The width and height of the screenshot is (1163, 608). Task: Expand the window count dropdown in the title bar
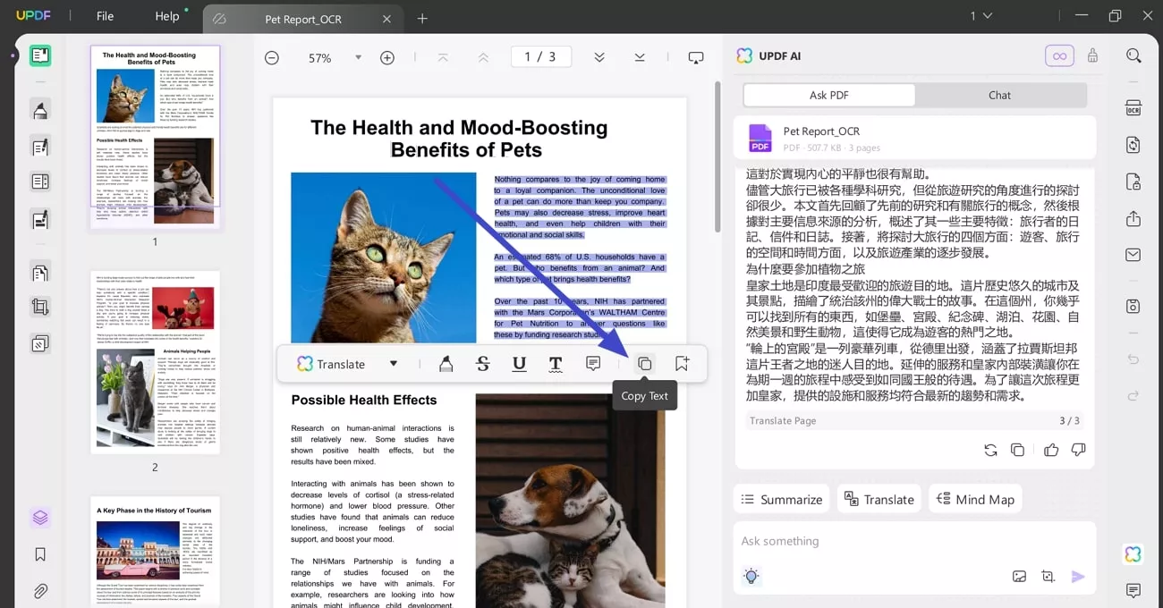981,16
